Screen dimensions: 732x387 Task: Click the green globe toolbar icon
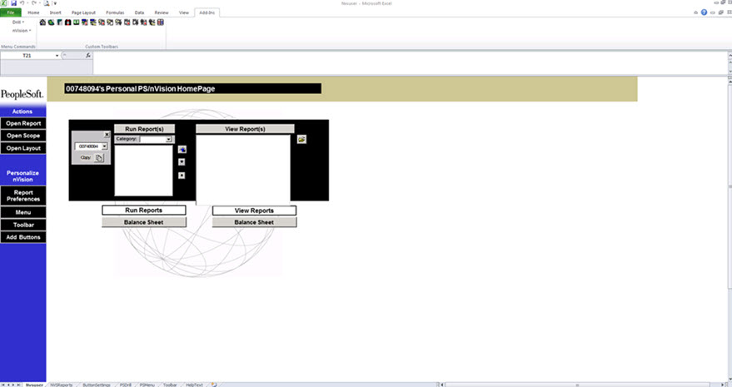[x=51, y=22]
